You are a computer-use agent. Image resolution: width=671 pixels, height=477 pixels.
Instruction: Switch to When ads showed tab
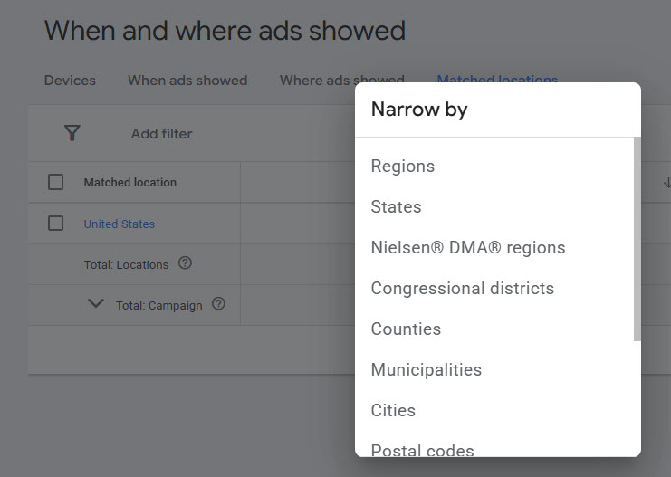pyautogui.click(x=187, y=81)
